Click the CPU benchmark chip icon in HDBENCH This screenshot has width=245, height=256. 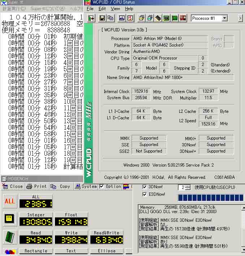[10, 219]
